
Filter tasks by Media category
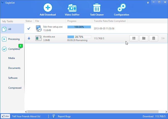coord(12,58)
